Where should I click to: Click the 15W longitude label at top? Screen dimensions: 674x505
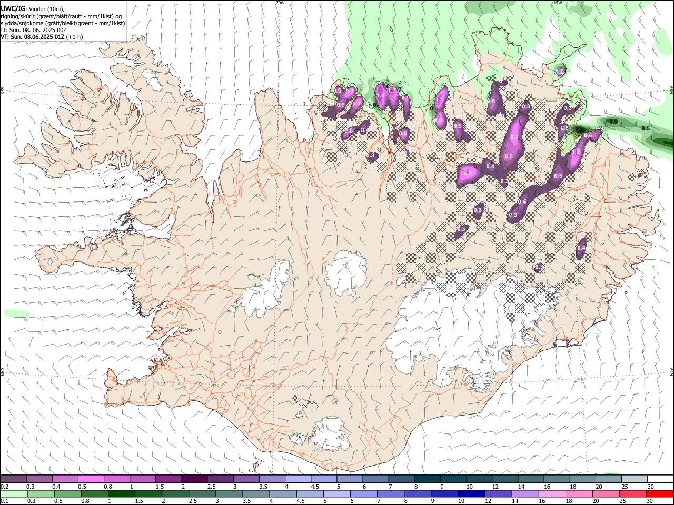coord(558,3)
